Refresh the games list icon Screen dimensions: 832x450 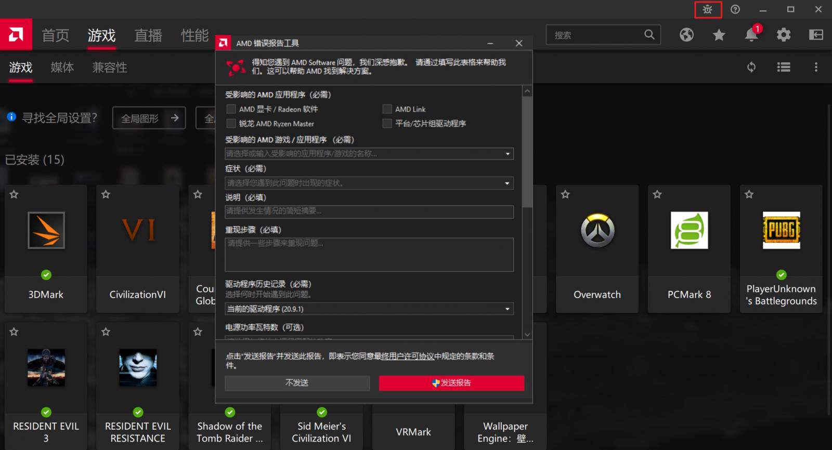click(751, 67)
